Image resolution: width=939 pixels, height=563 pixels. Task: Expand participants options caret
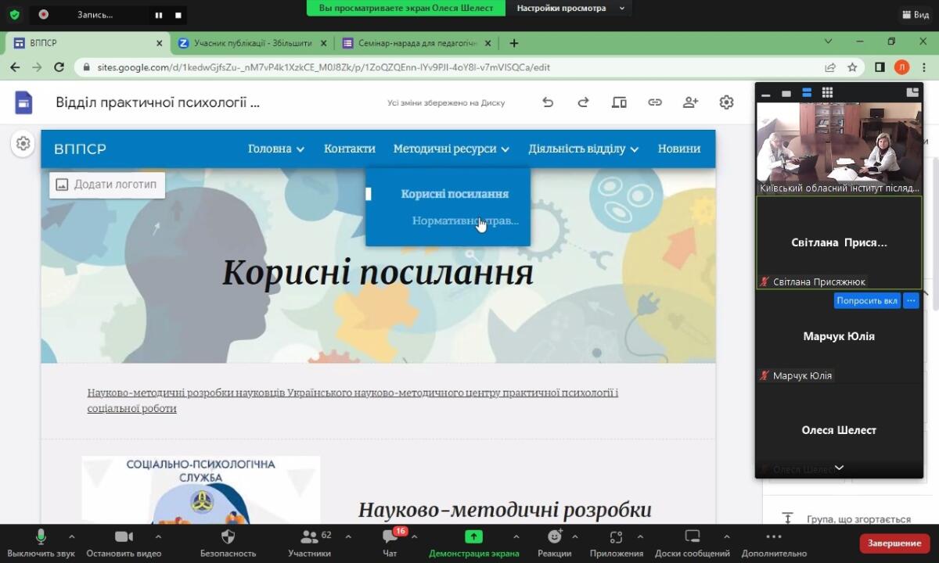348,536
